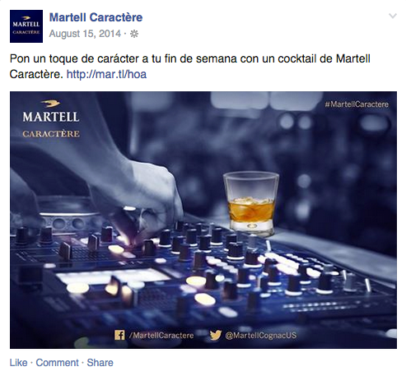Comment on the cocktail post
This screenshot has width=406, height=376.
(x=57, y=363)
